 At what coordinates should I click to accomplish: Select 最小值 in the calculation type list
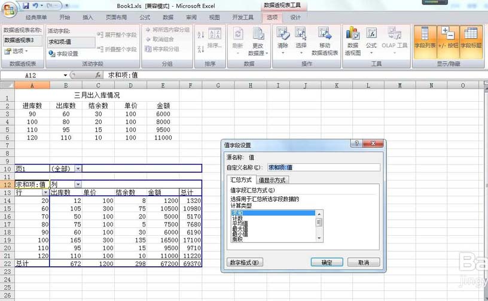273,234
